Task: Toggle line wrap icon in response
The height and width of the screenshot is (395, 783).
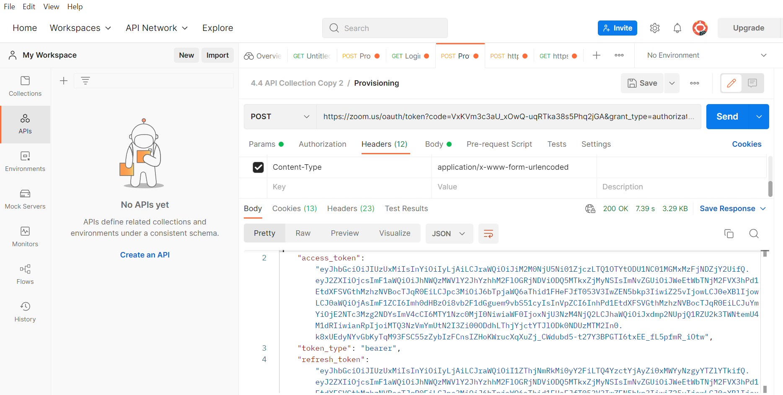Action: pos(488,234)
